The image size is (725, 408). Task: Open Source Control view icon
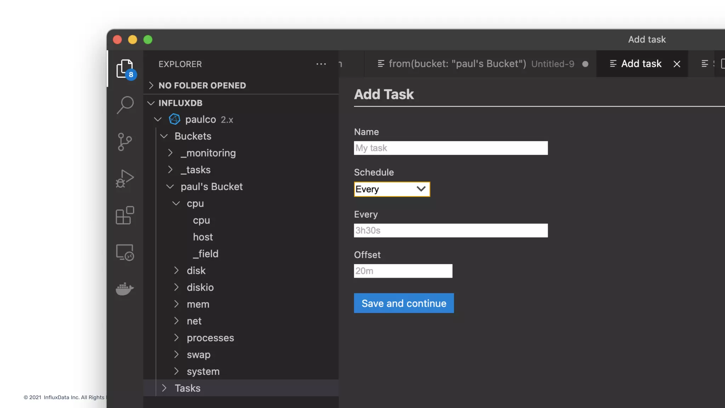125,142
